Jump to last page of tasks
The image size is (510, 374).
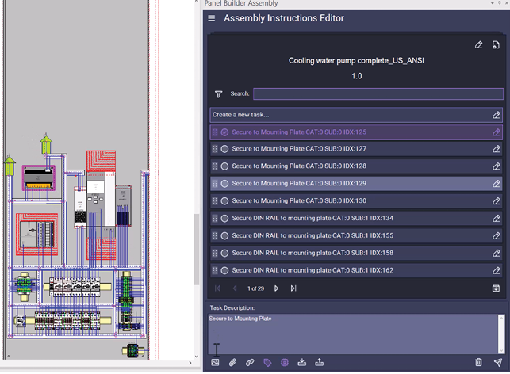click(x=293, y=288)
